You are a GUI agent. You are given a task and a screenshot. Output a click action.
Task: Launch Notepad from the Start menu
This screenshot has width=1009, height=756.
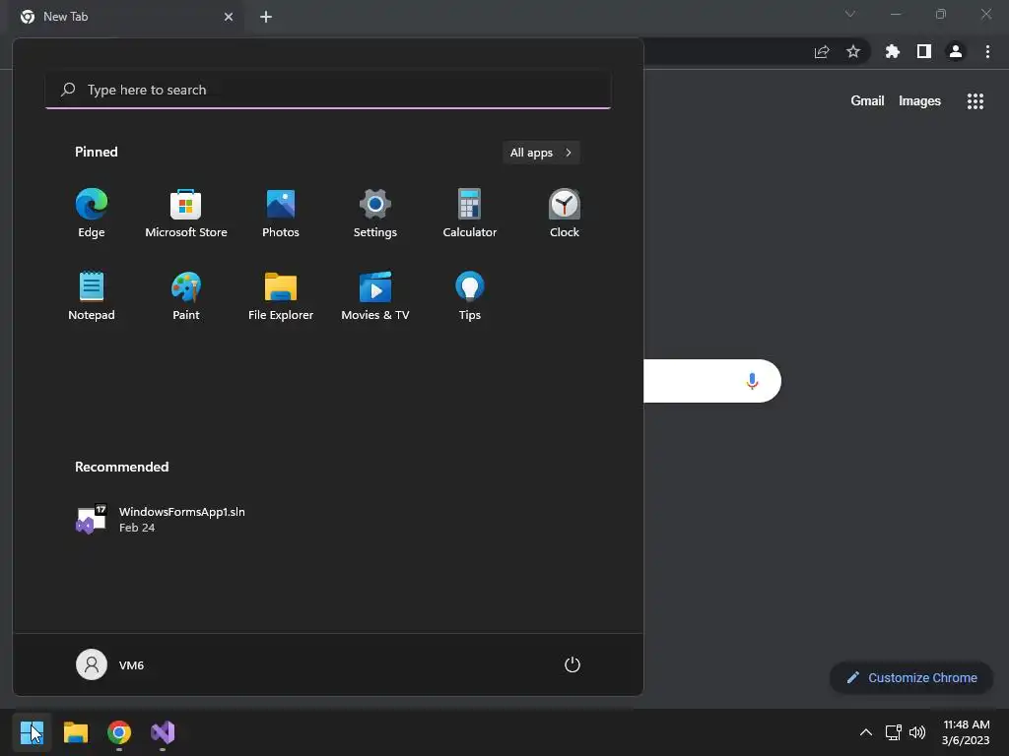coord(92,295)
